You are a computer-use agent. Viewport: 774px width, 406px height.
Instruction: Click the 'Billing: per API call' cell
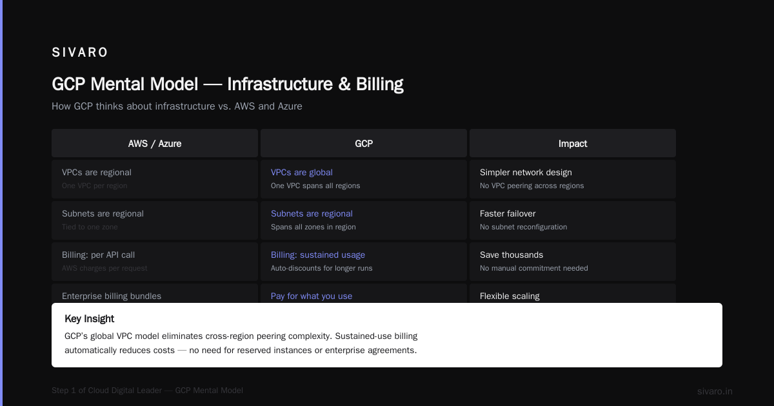(155, 262)
